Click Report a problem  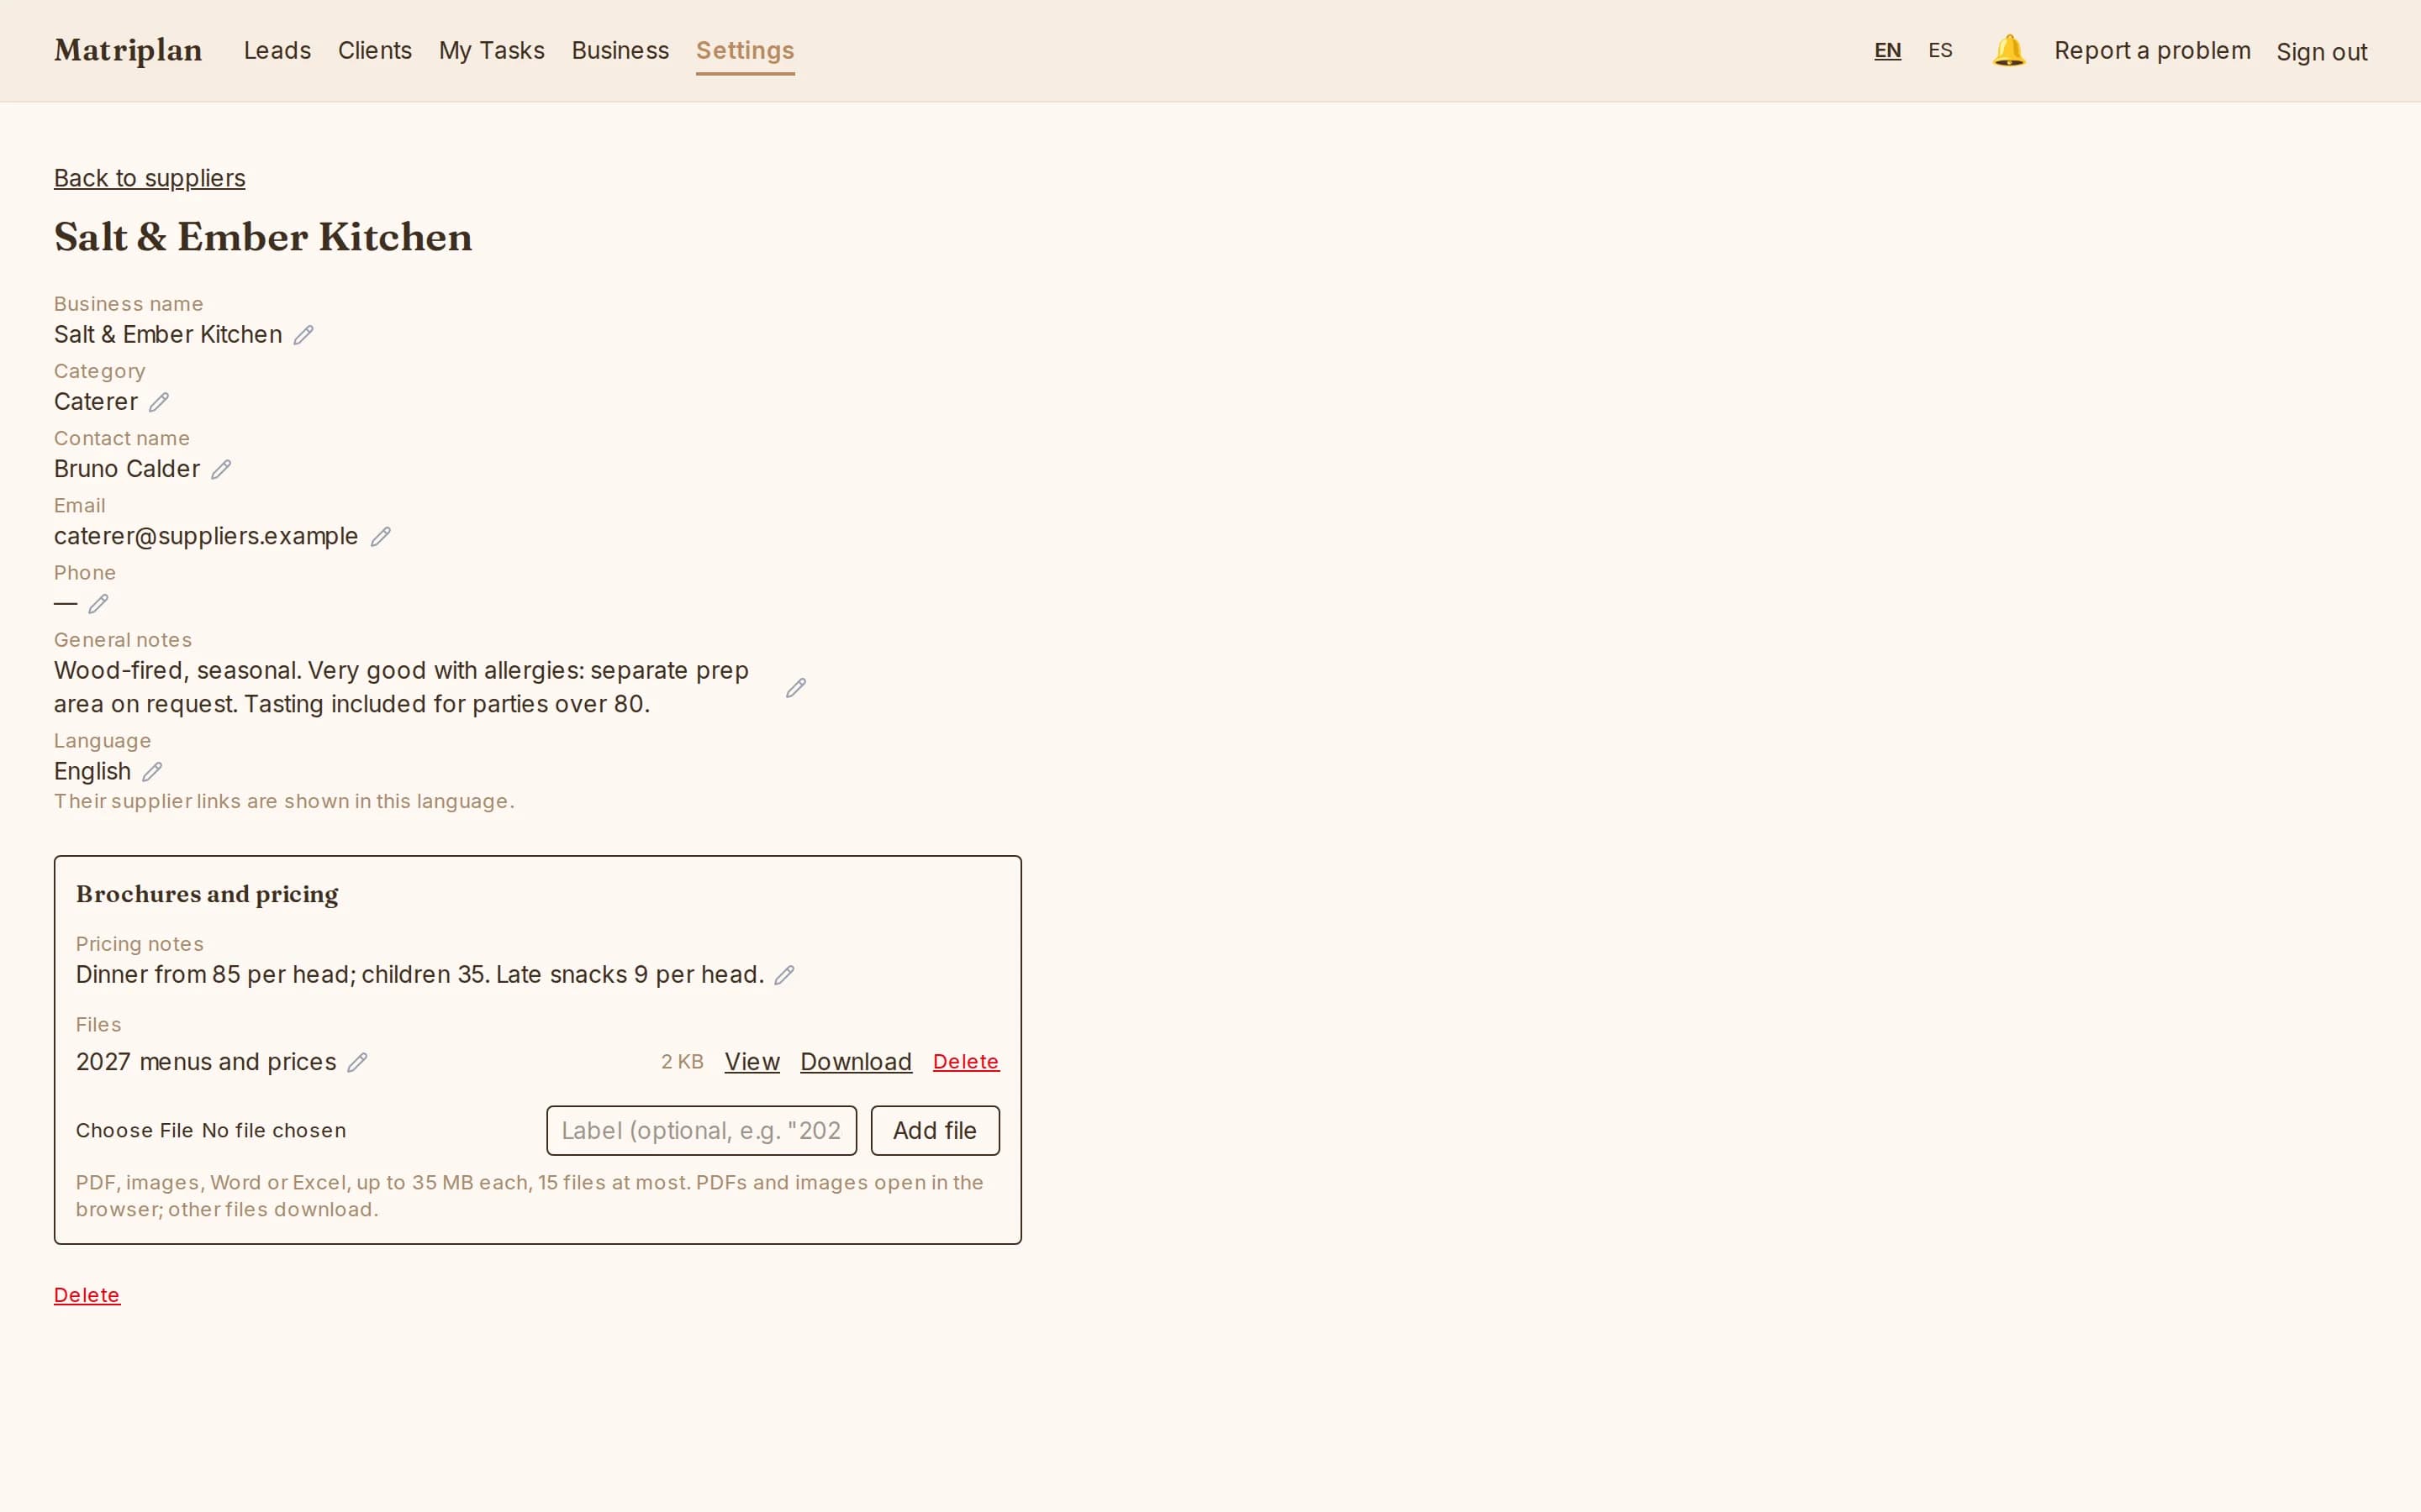(2152, 50)
